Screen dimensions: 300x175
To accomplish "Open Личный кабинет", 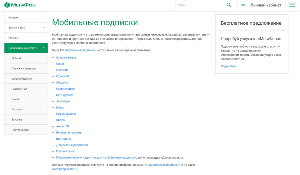I will point(266,5).
